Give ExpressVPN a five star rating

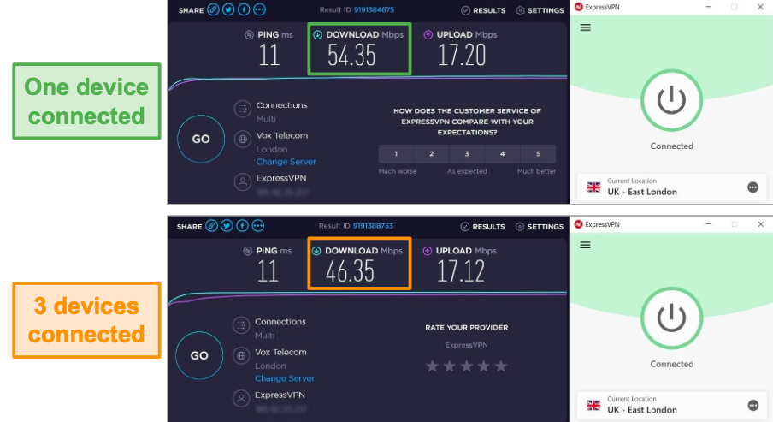(501, 366)
